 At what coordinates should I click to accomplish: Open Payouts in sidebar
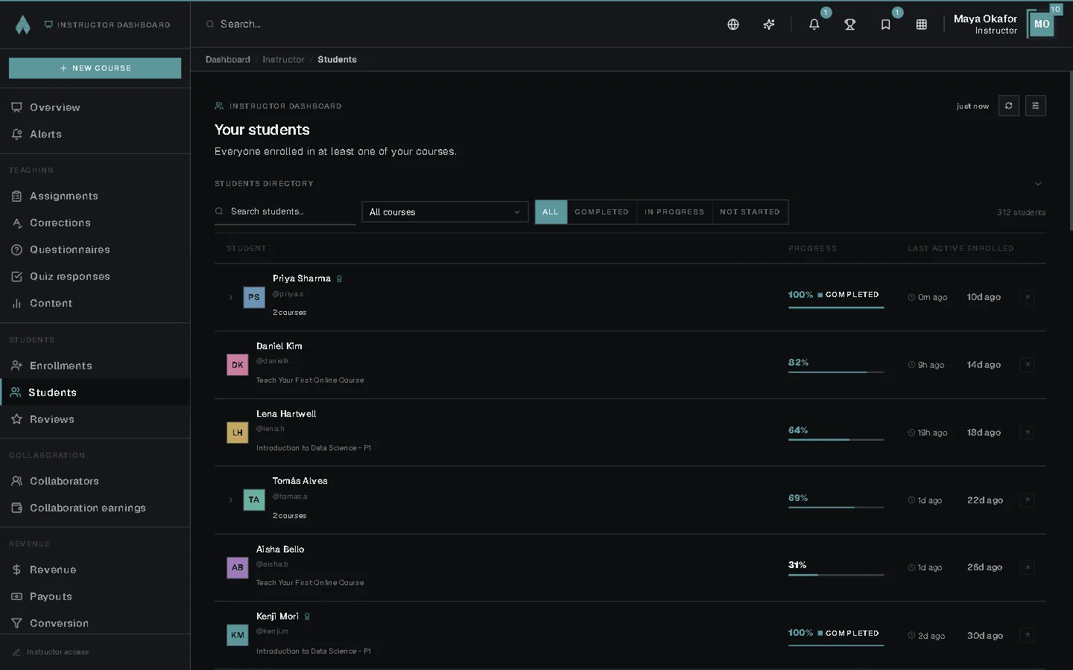(95, 596)
